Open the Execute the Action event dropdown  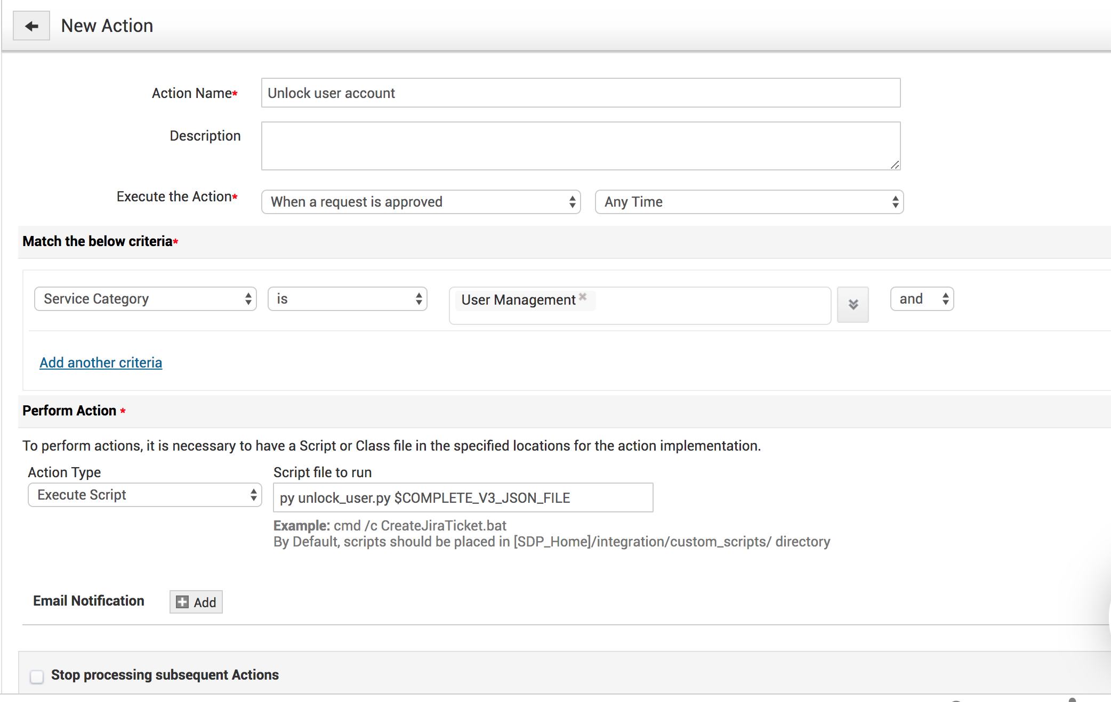[421, 202]
